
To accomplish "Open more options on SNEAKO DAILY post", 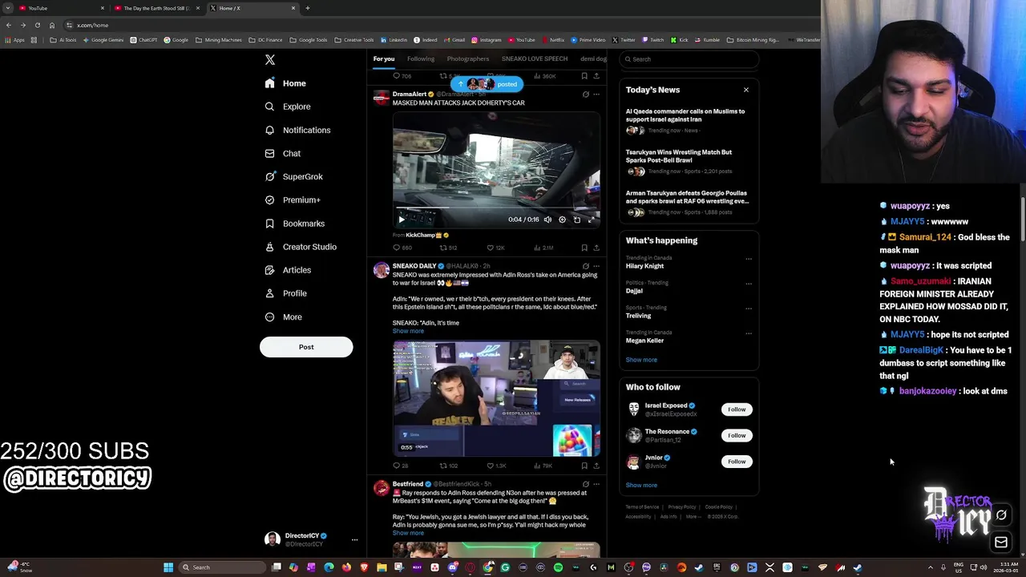I will 596,266.
